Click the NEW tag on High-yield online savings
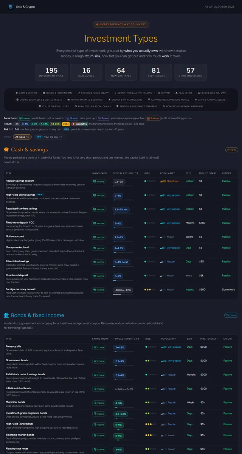Viewport: 242px width, 454px height. click(x=40, y=195)
